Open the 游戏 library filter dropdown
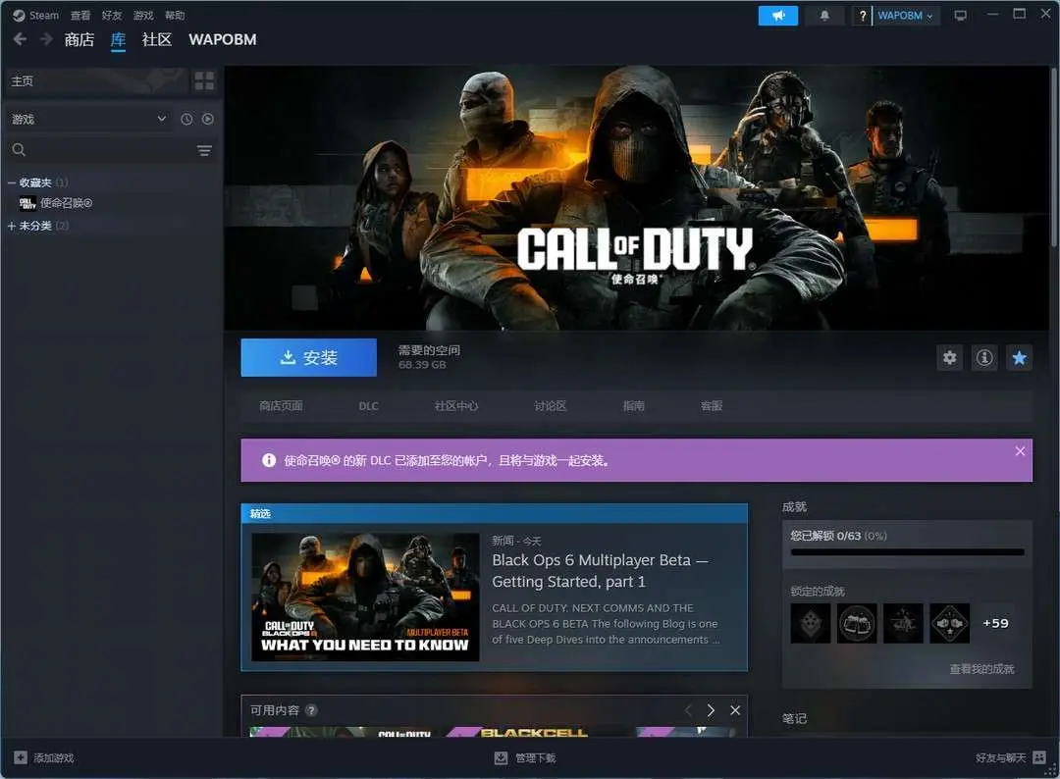Viewport: 1060px width, 779px height. click(x=89, y=119)
